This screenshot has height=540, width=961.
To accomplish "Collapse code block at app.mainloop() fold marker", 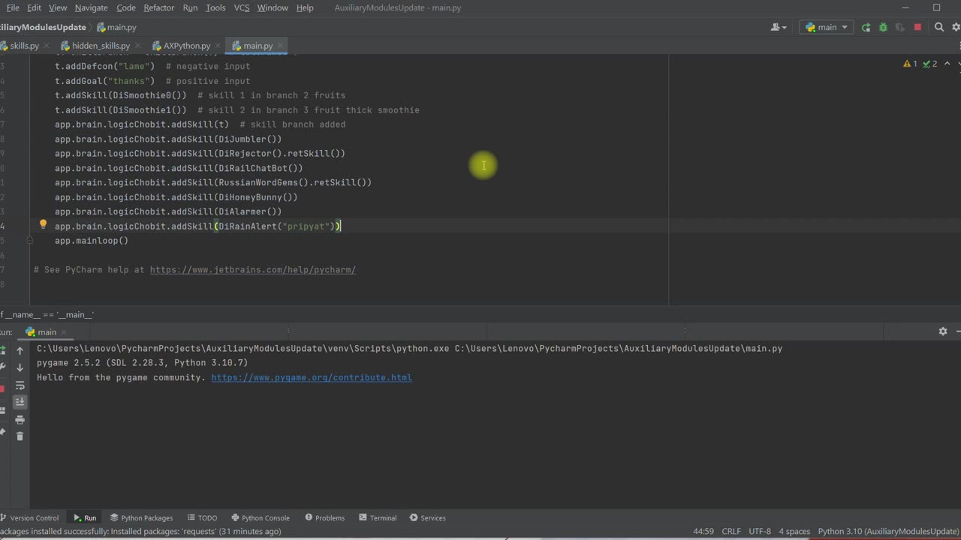I will click(x=30, y=241).
